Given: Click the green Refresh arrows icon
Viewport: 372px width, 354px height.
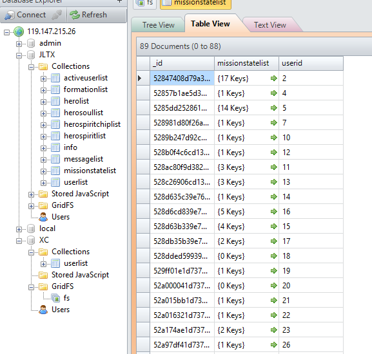Looking at the screenshot, I should pyautogui.click(x=75, y=15).
